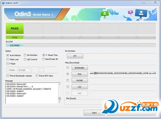Click the CSC file button

click(80, 87)
